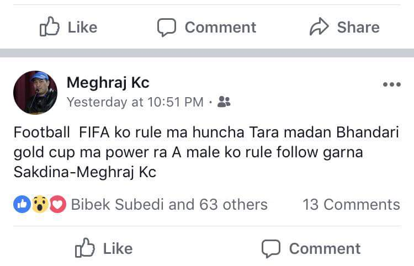
Task: Expand the 13 Comments link
Action: coord(351,205)
